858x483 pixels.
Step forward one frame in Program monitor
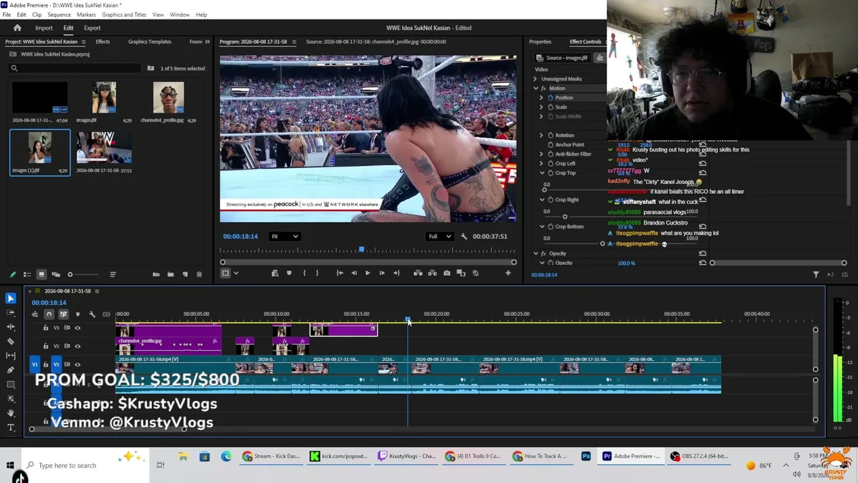(382, 273)
